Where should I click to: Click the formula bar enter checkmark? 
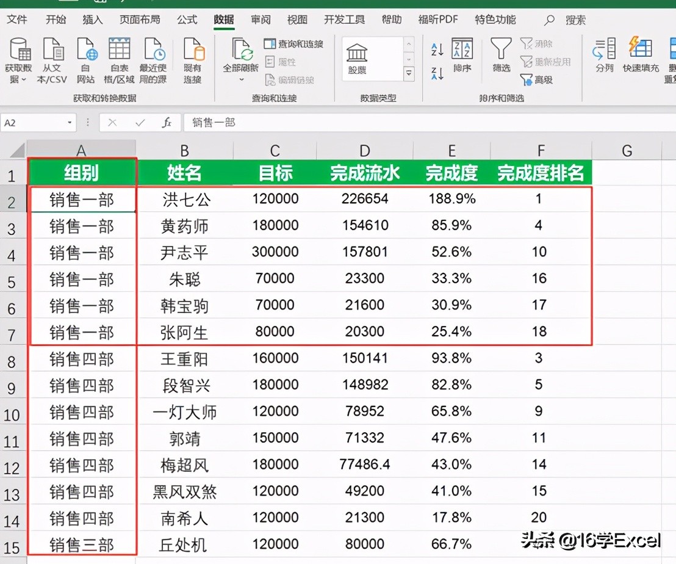140,123
